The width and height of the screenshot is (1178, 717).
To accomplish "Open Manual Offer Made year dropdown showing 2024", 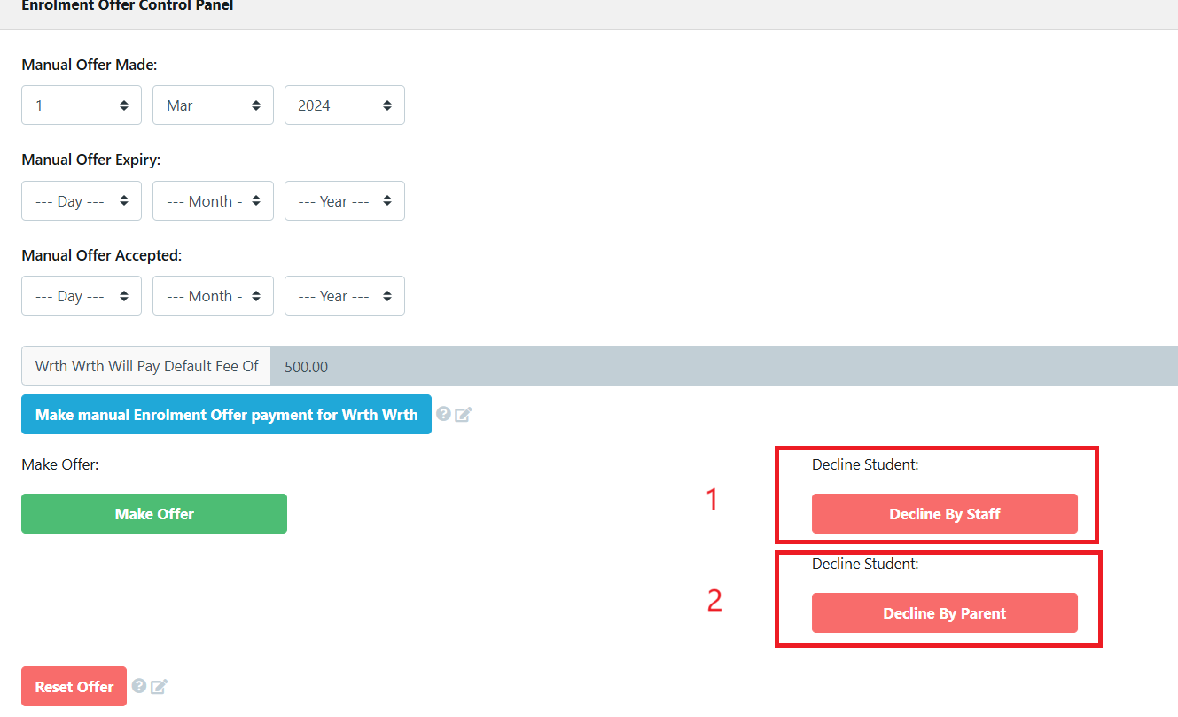I will click(x=344, y=105).
